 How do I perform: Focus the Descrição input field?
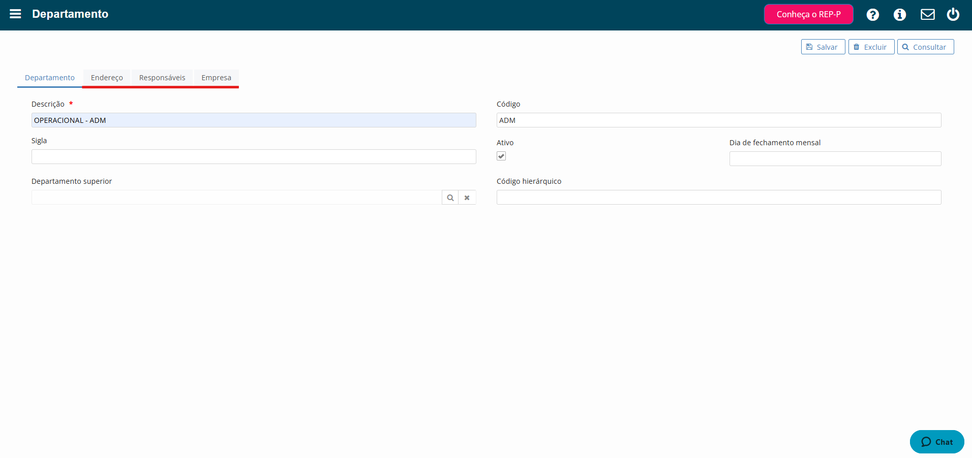[x=254, y=120]
